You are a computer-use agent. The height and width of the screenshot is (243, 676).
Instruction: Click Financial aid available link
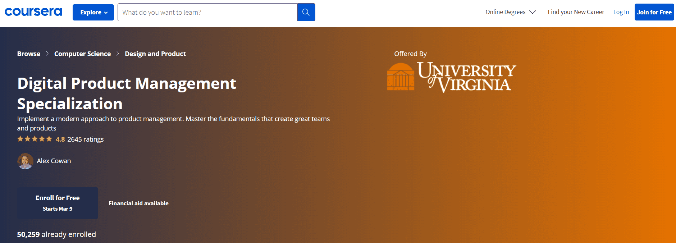pyautogui.click(x=138, y=203)
